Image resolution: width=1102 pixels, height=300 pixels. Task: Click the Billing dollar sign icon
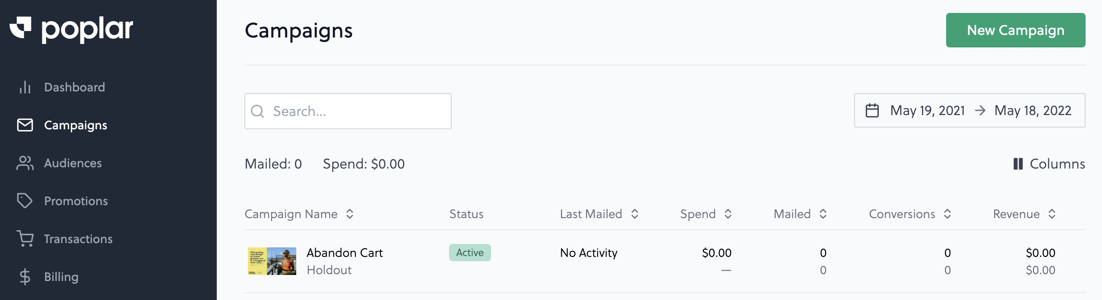[x=25, y=277]
